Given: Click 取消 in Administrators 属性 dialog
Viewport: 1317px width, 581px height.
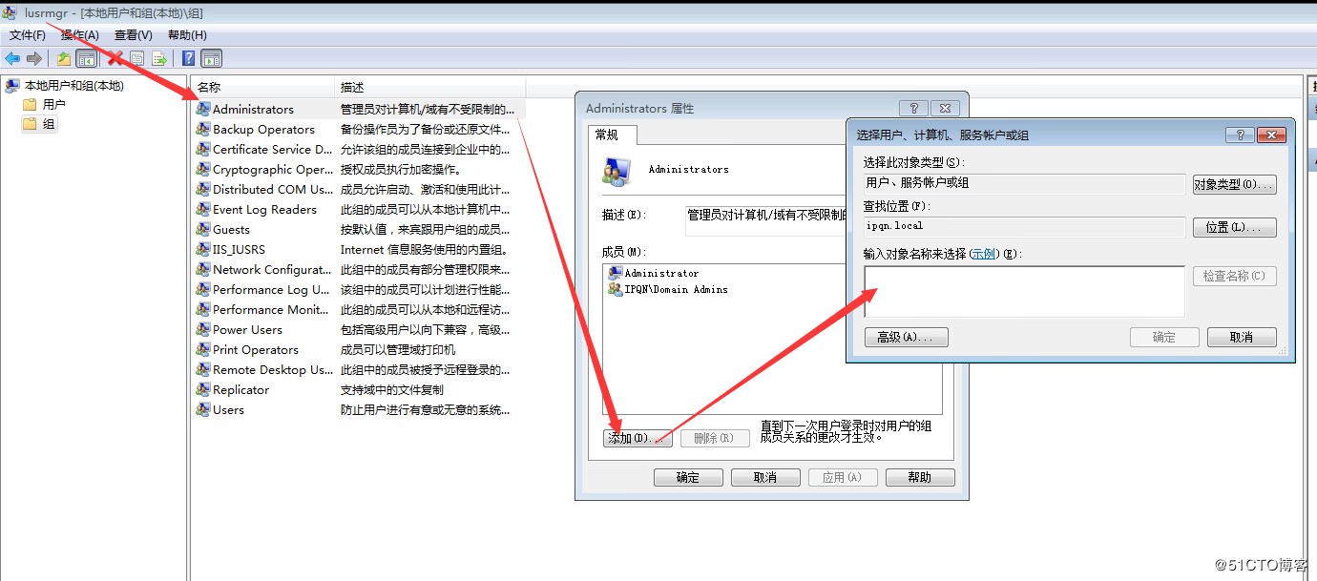Looking at the screenshot, I should (x=765, y=477).
